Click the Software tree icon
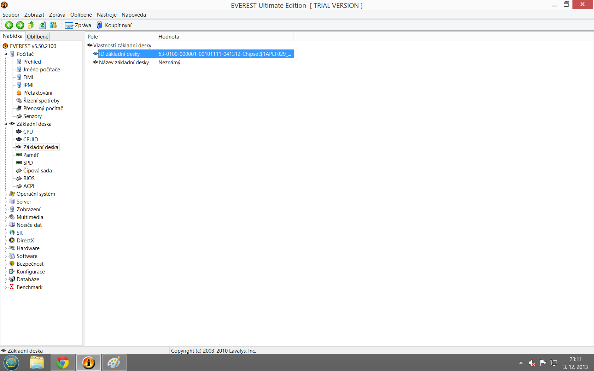Screen dimensions: 594x371 click(x=12, y=256)
